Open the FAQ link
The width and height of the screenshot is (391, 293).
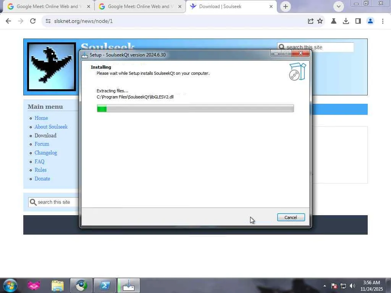pos(39,161)
